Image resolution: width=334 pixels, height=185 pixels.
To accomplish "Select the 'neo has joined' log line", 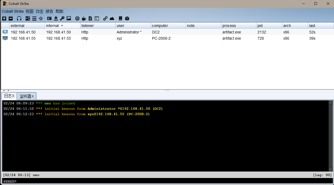I will coord(40,103).
